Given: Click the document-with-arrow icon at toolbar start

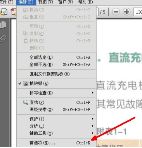Looking at the screenshot, I should tap(4, 12).
